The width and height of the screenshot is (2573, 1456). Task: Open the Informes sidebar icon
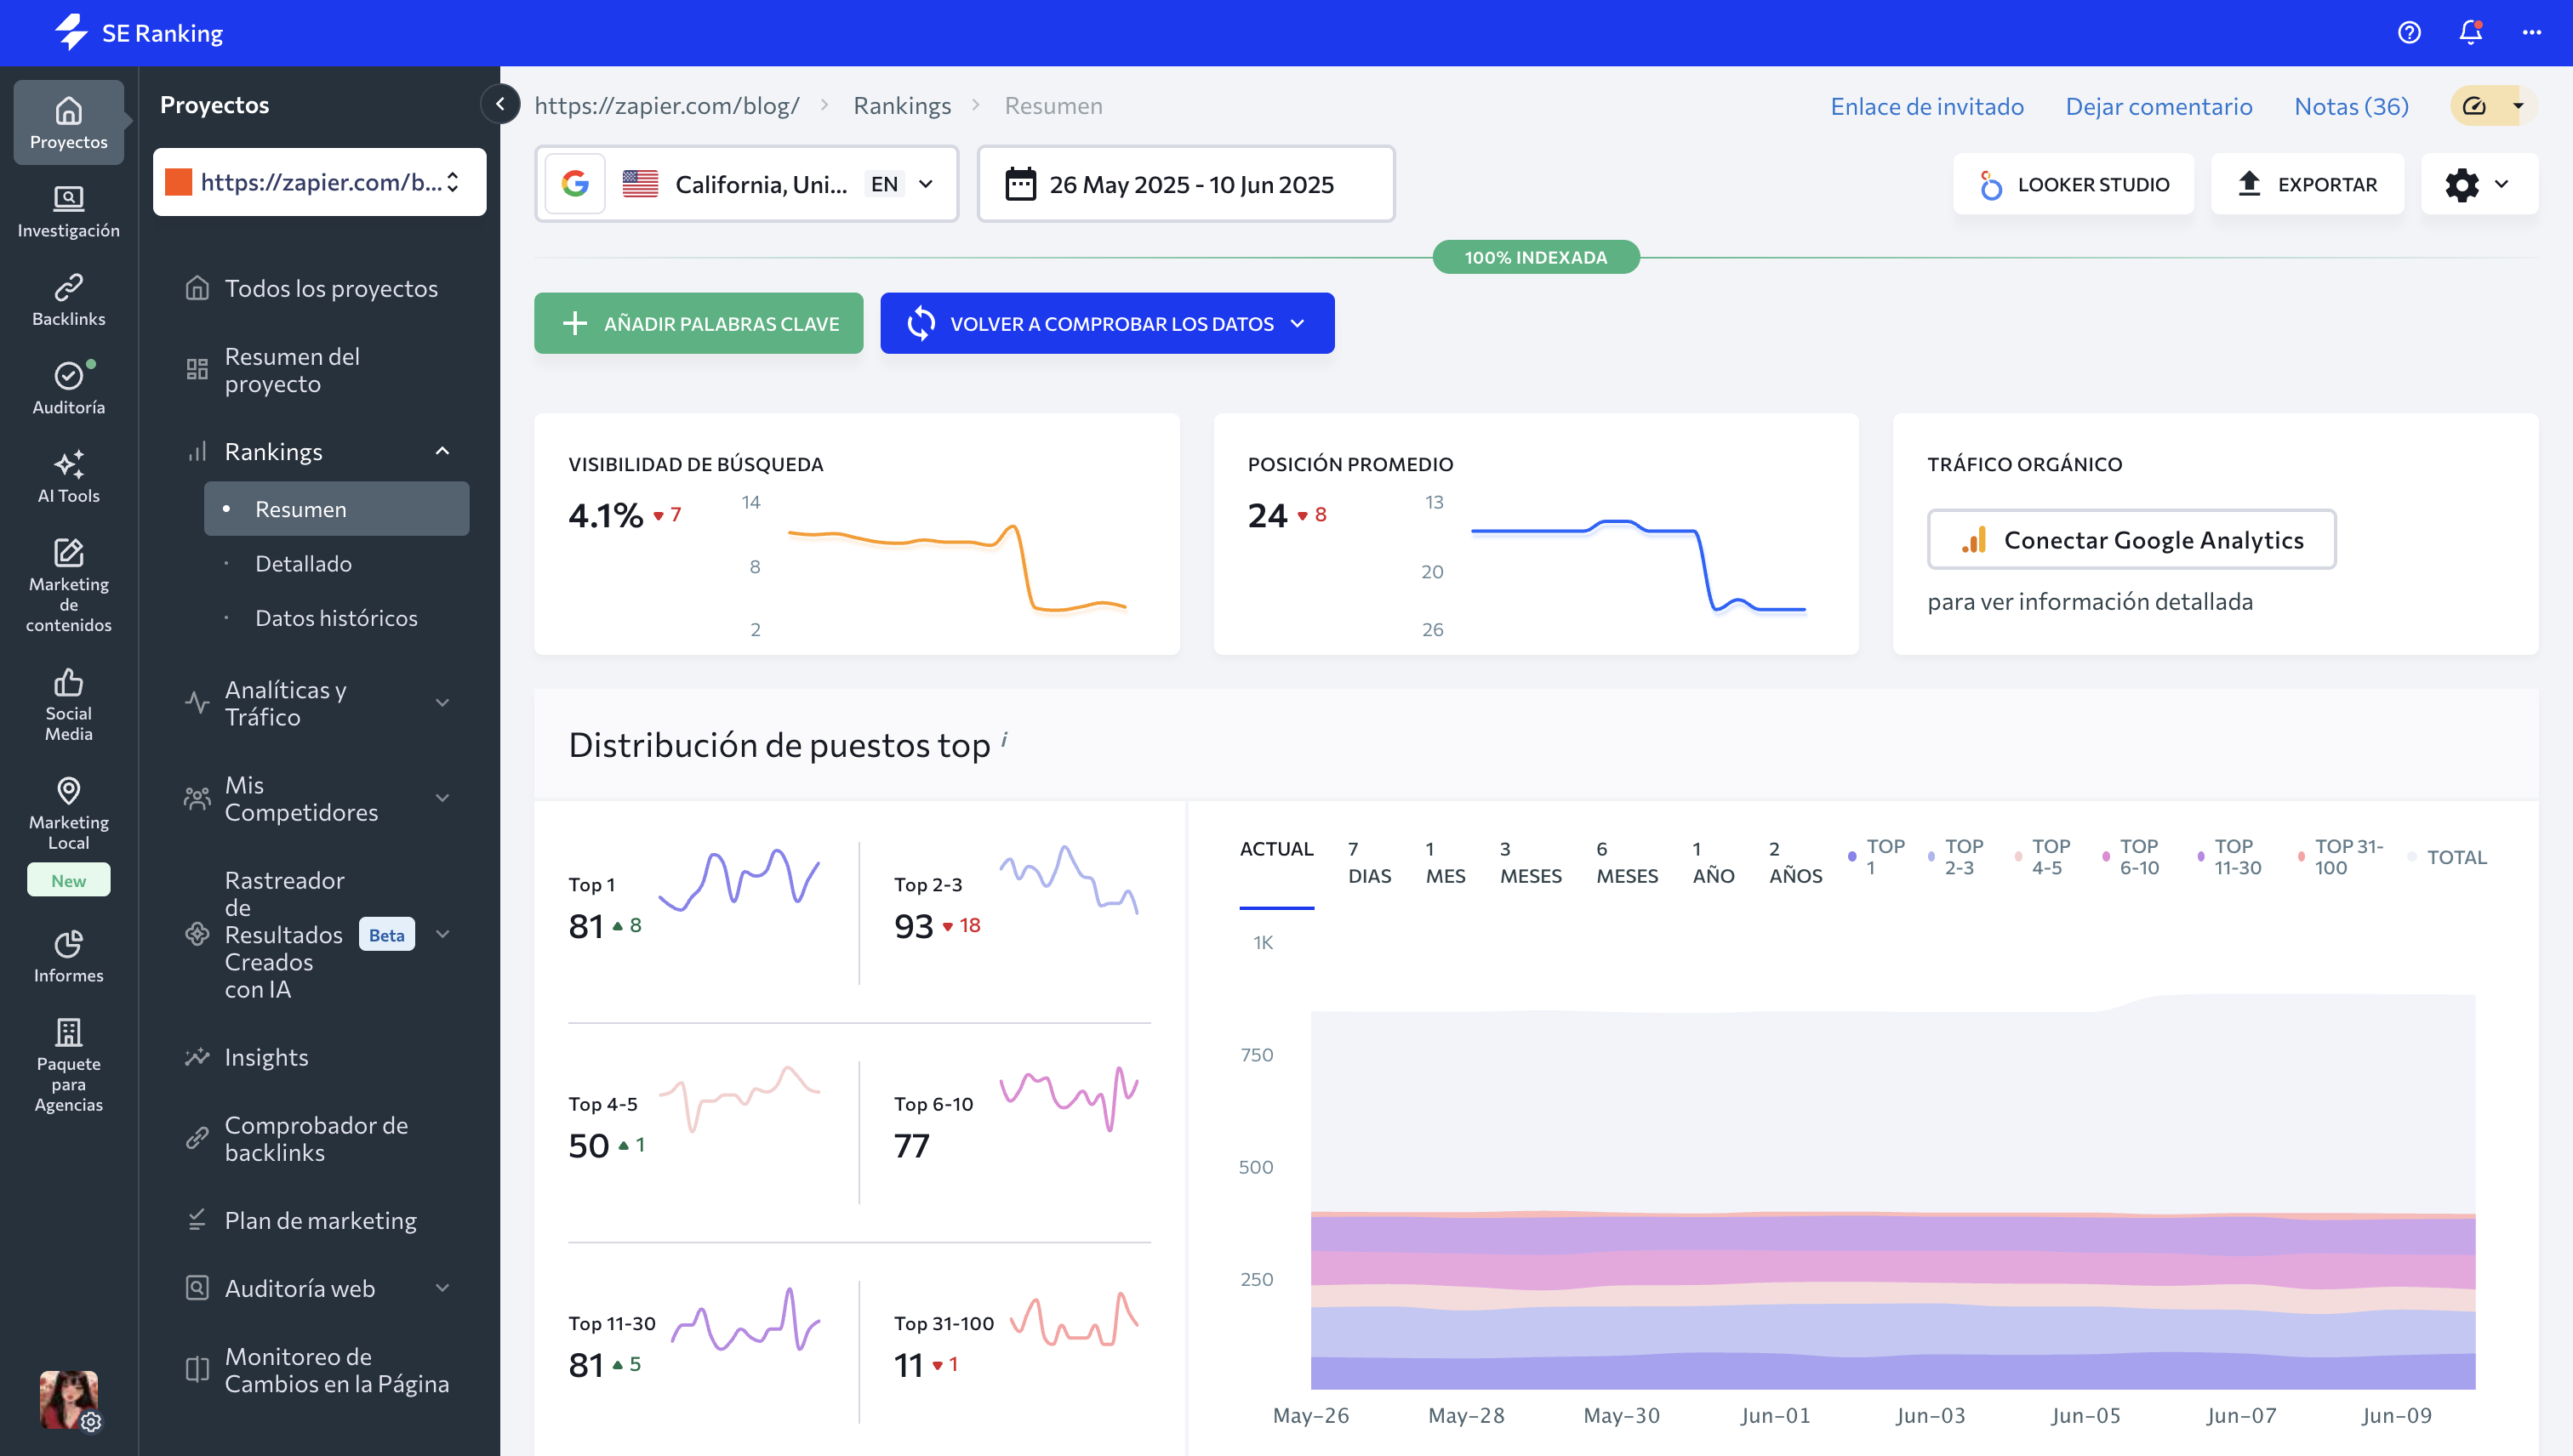pyautogui.click(x=68, y=956)
